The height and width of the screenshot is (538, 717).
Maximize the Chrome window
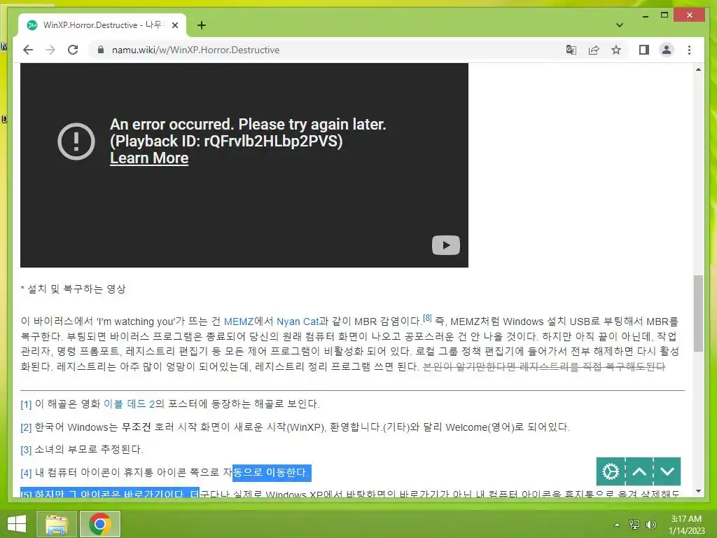[x=664, y=15]
